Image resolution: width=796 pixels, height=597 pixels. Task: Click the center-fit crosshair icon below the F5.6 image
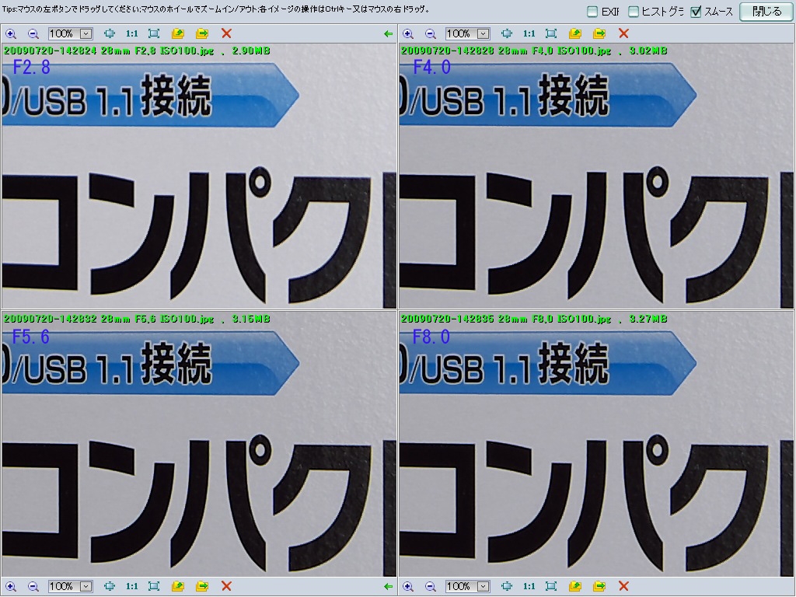tap(109, 586)
